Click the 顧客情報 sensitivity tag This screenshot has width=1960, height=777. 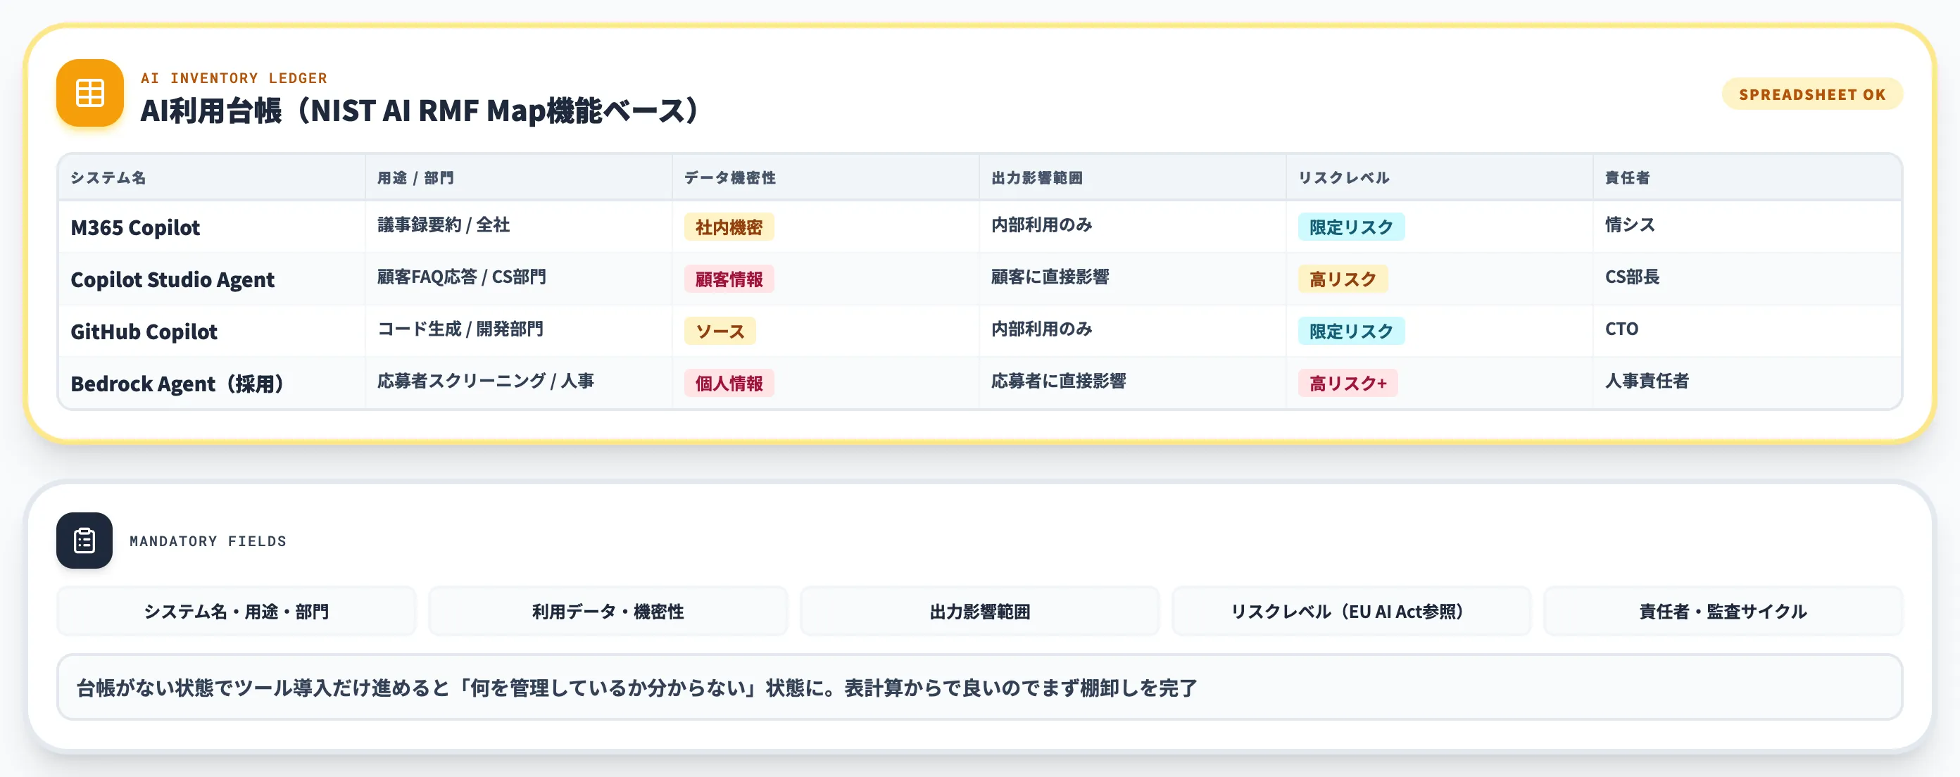click(x=729, y=279)
